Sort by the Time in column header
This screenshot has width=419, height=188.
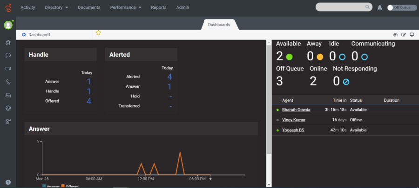point(340,100)
